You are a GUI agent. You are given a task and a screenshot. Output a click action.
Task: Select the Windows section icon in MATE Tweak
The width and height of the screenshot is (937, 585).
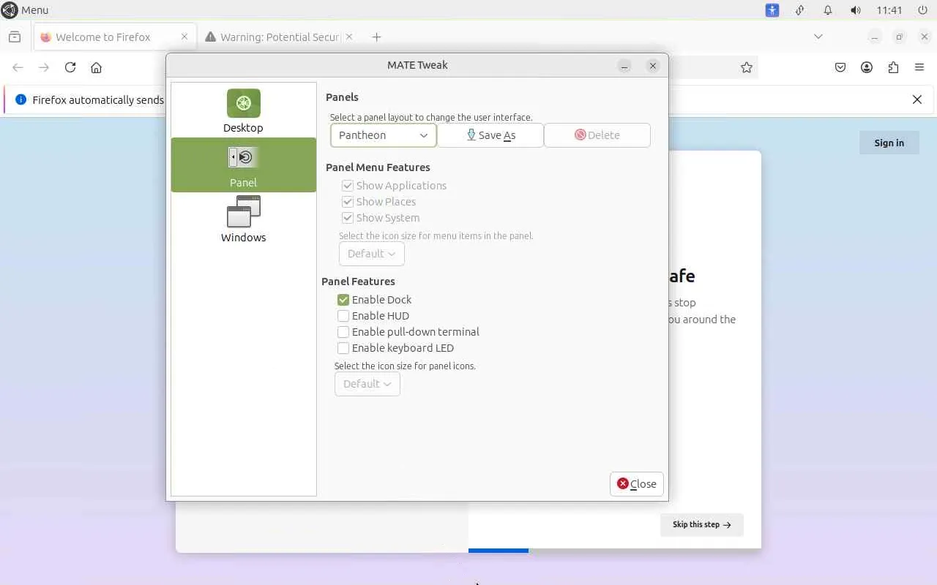pyautogui.click(x=244, y=212)
